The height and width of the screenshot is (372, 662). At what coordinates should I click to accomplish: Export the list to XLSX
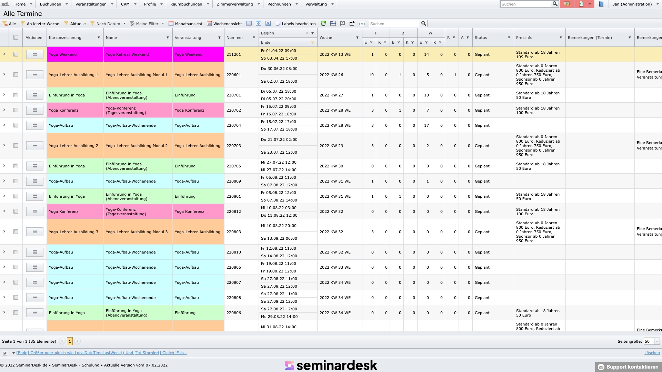pyautogui.click(x=362, y=23)
